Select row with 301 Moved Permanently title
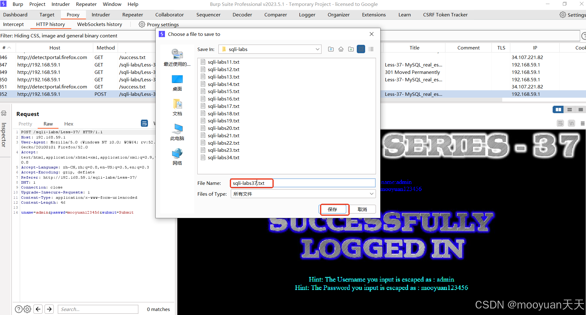Image resolution: width=586 pixels, height=315 pixels. pyautogui.click(x=412, y=72)
